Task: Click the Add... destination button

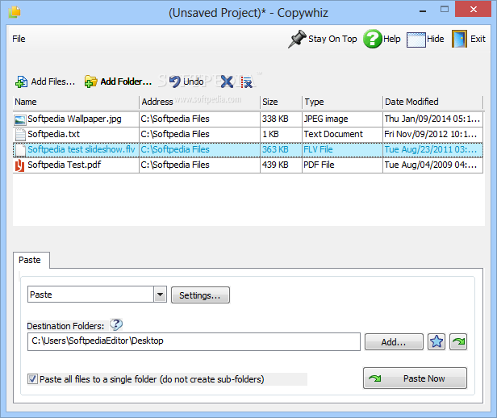Action: click(x=394, y=342)
